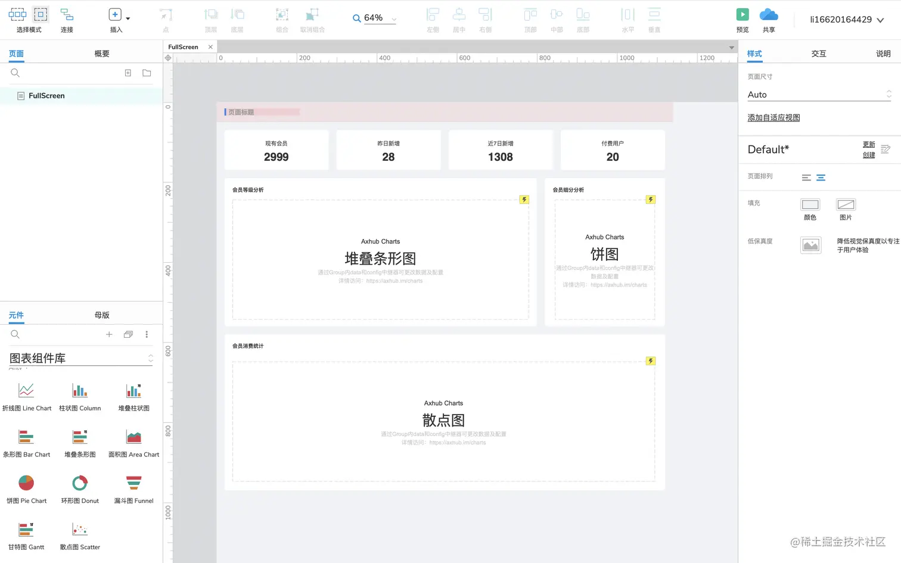901x563 pixels.
Task: Click the library copy/import icon
Action: (x=128, y=334)
